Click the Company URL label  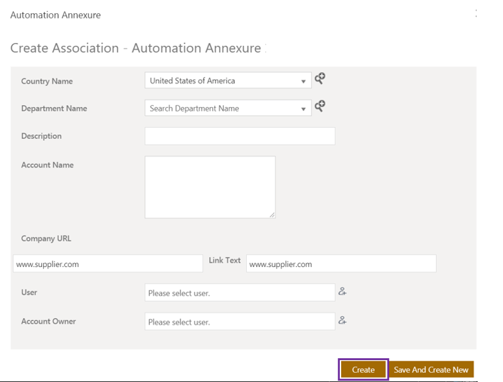click(46, 239)
